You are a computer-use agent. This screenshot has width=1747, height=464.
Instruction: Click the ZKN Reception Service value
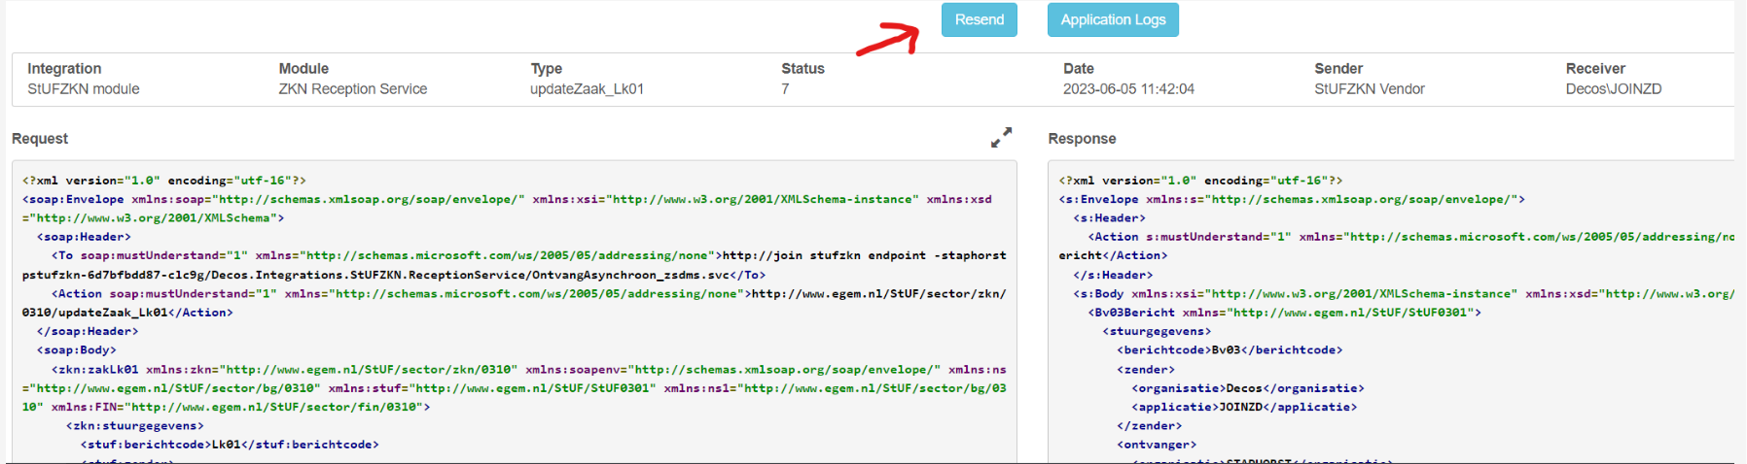pos(353,89)
